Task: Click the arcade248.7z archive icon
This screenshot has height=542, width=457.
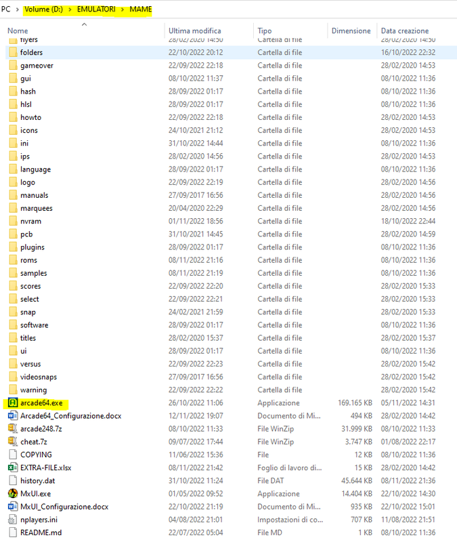Action: click(13, 429)
